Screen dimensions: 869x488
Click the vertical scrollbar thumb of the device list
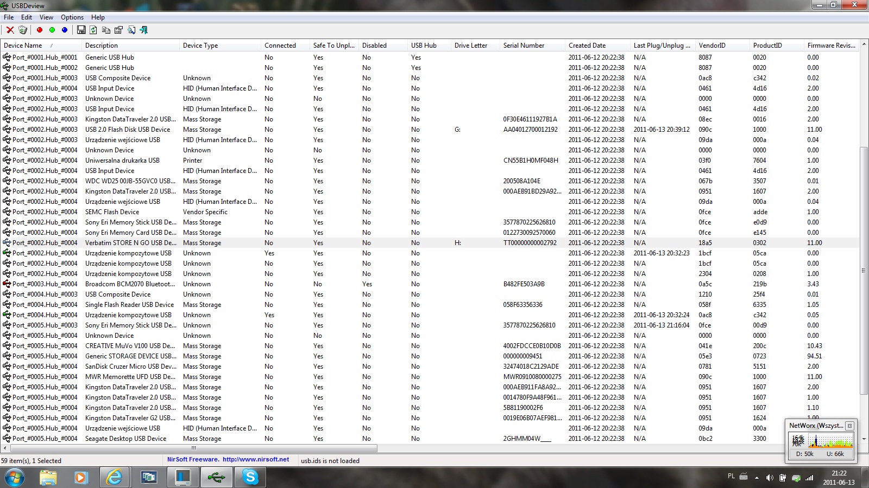864,271
